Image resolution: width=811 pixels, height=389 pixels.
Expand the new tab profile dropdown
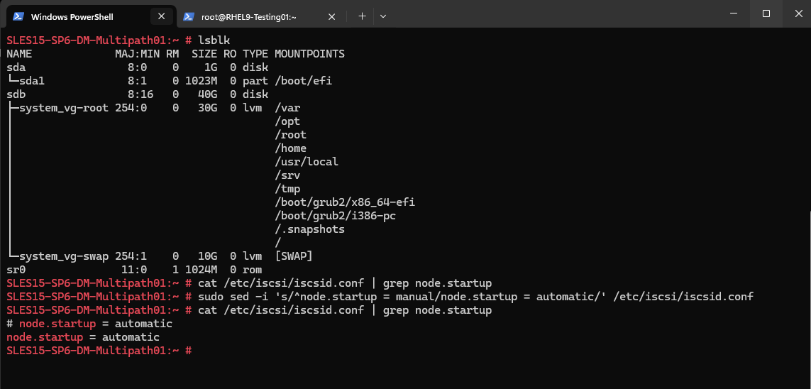tap(382, 16)
